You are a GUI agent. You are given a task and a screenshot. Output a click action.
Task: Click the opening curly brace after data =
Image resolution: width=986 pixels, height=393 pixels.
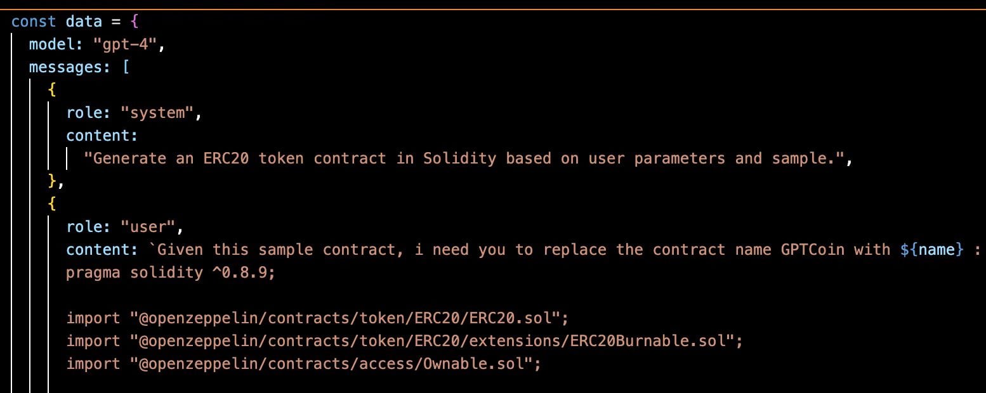click(133, 21)
